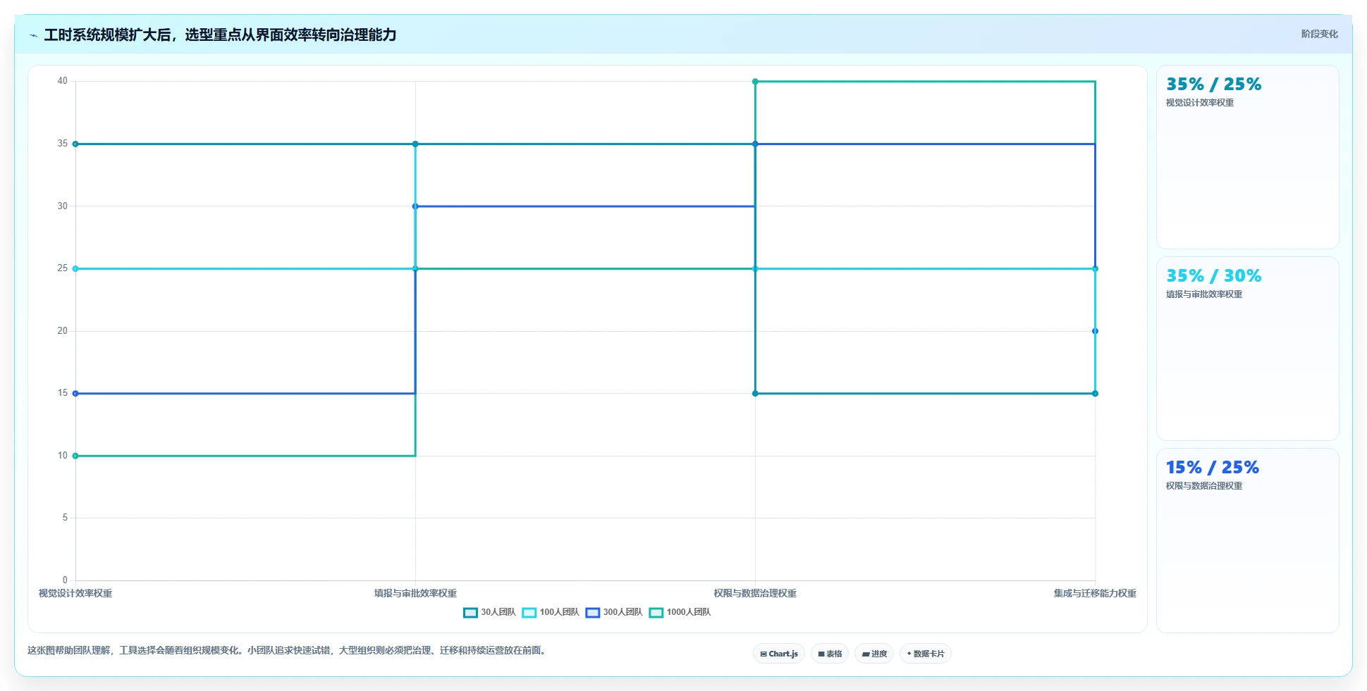Click the 35% / 25% 视觉设计效率权重 card
The image size is (1367, 691).
1248,157
